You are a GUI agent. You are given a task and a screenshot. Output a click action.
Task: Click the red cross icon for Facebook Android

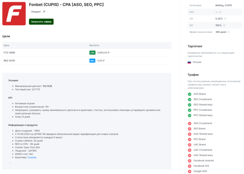(189, 161)
